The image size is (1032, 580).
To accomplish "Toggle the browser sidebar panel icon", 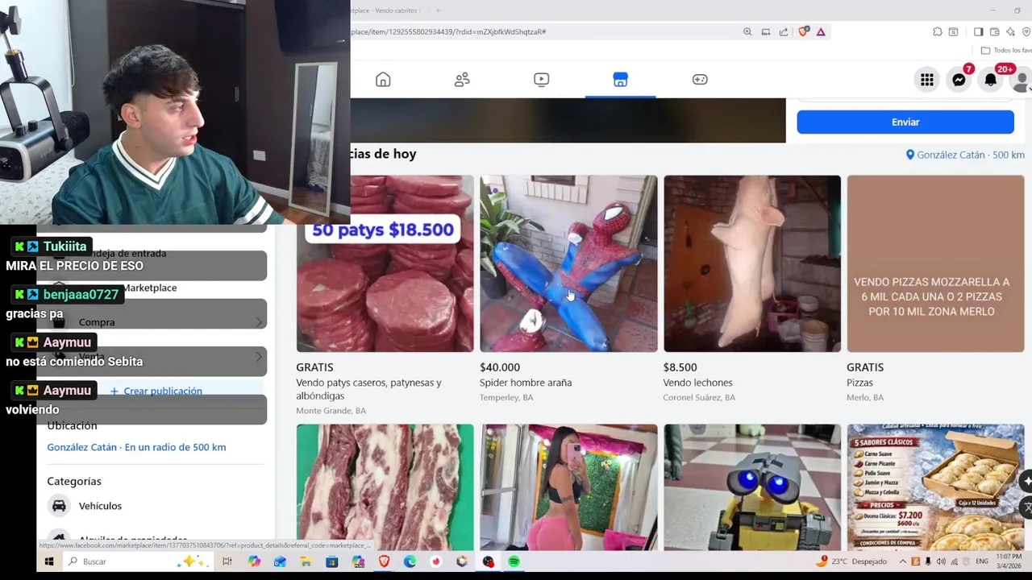I will [978, 32].
